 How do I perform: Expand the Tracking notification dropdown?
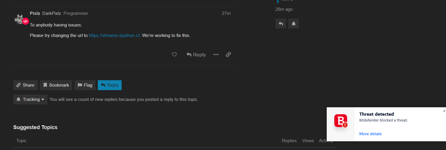click(30, 99)
